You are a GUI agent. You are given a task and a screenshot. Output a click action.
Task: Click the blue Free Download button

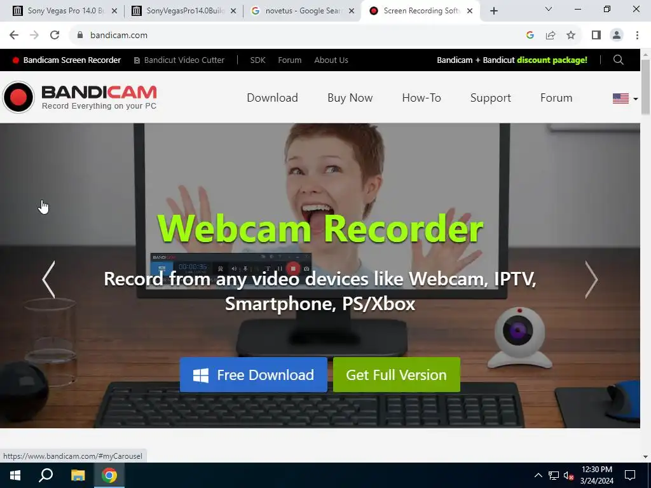[x=254, y=375]
